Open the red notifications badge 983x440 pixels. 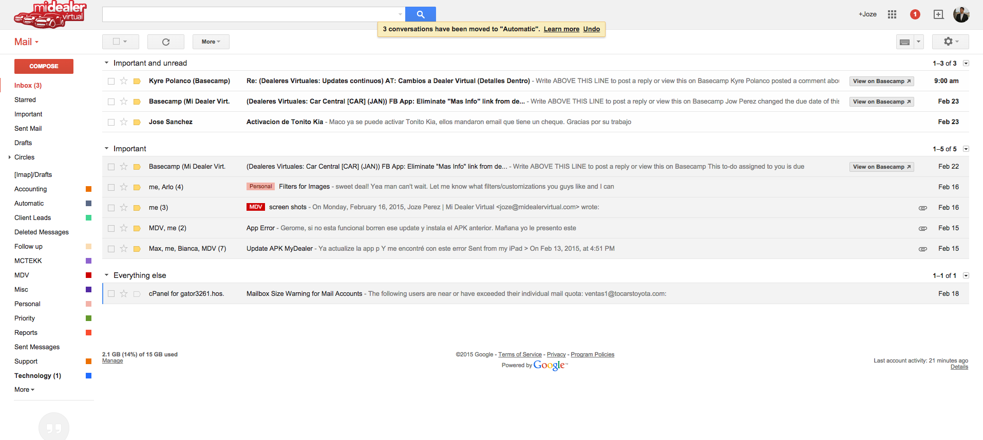click(x=915, y=14)
